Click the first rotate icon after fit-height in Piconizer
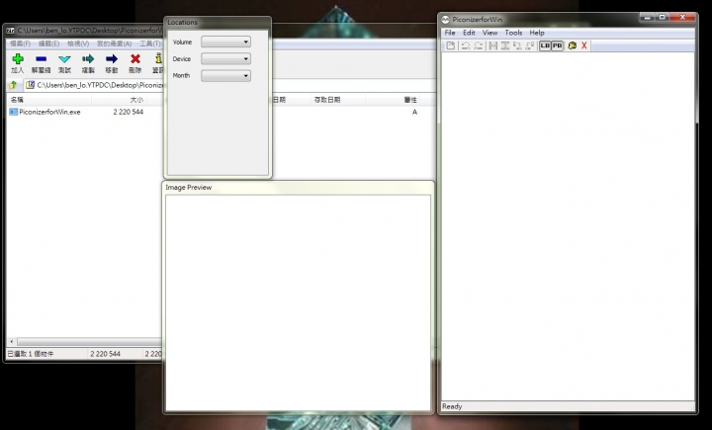The height and width of the screenshot is (430, 712). pos(517,45)
